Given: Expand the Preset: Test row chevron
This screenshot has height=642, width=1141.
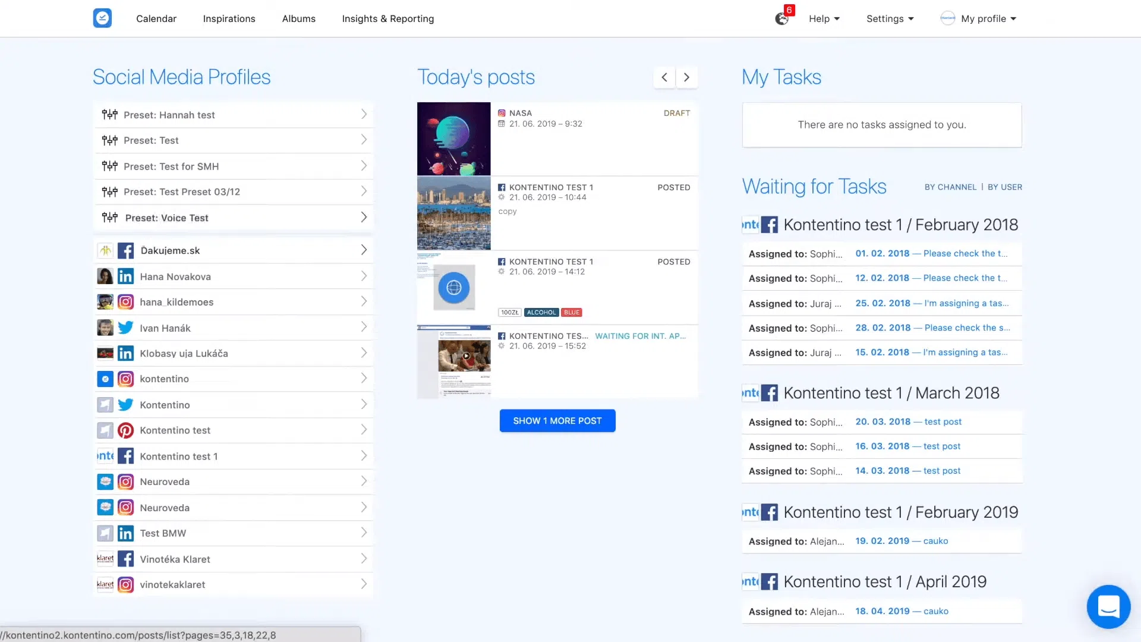Looking at the screenshot, I should [364, 140].
